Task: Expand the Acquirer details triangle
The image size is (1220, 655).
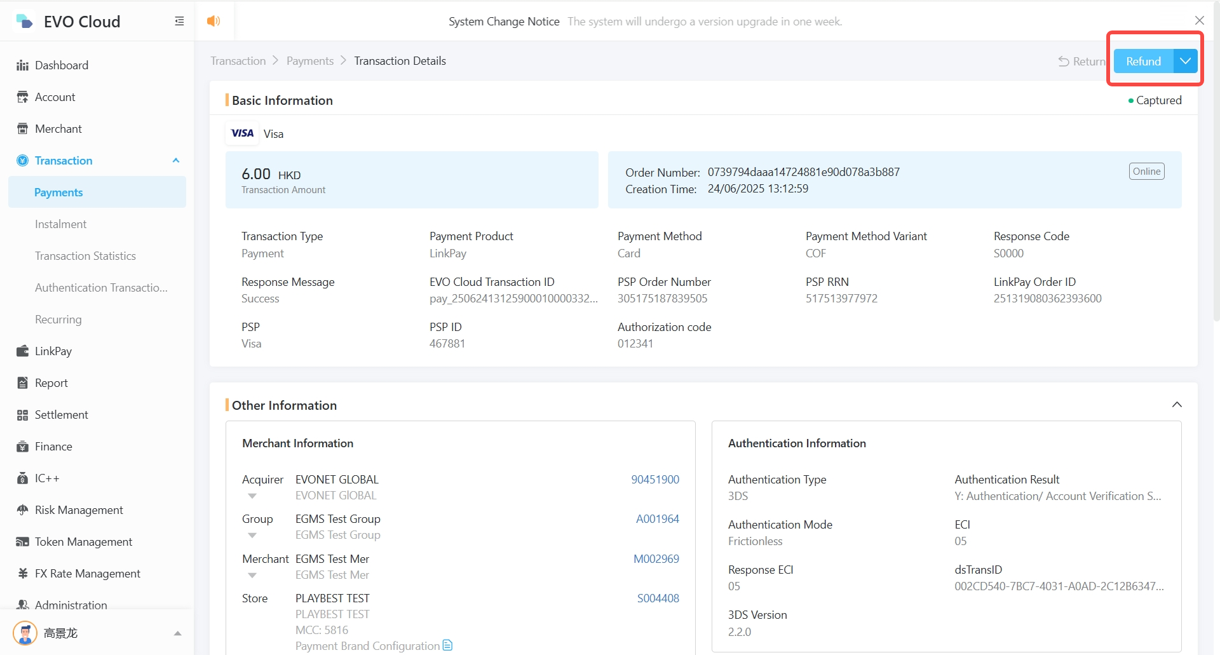Action: point(252,496)
